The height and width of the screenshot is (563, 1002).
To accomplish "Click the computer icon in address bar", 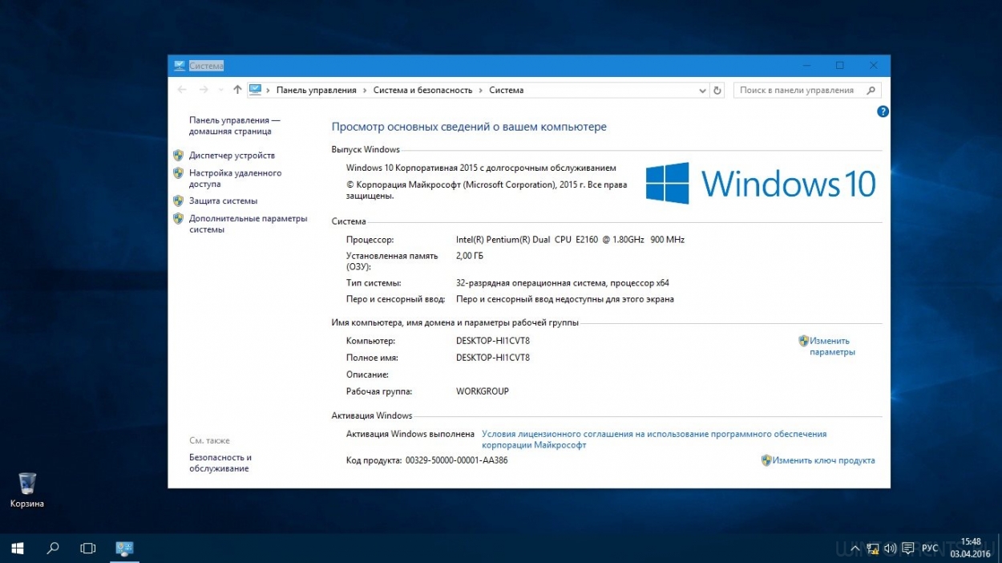I will click(x=256, y=90).
